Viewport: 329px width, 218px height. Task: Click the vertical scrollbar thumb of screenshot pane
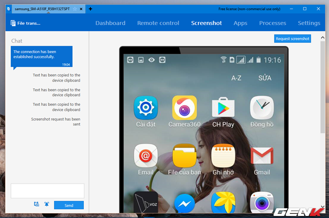point(323,87)
